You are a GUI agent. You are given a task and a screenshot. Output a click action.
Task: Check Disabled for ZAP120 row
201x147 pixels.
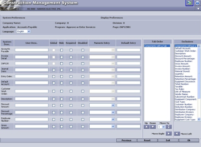click(x=83, y=63)
